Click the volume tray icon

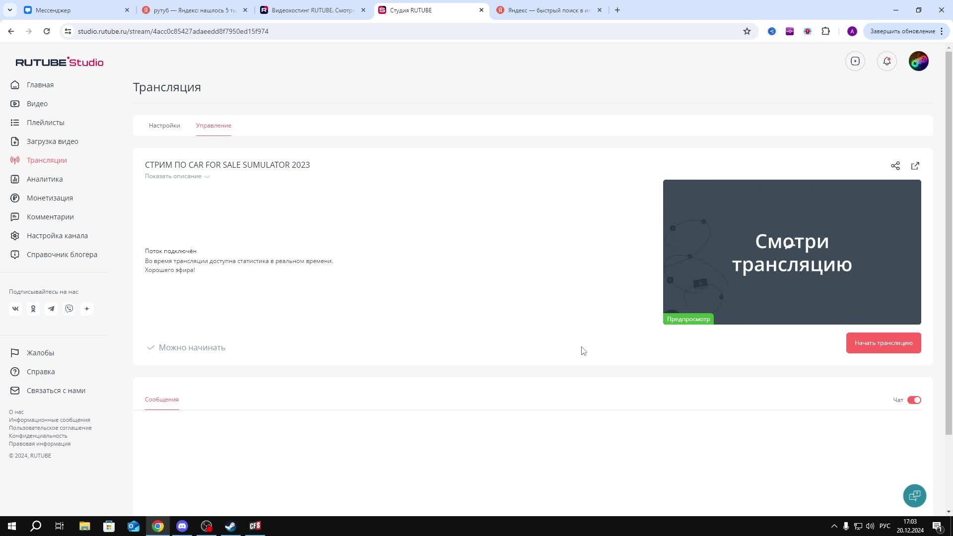coord(870,526)
